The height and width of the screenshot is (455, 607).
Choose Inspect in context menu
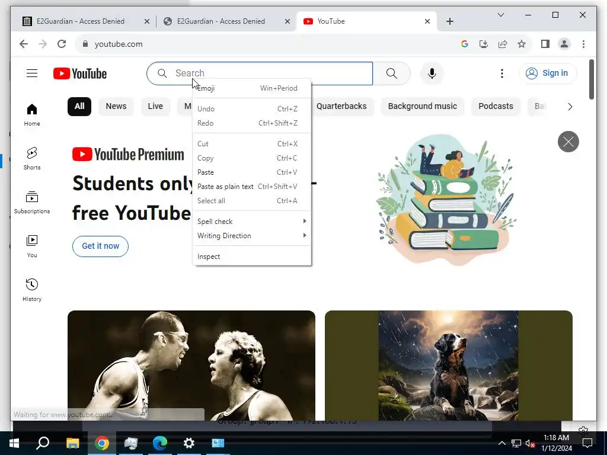(x=251, y=257)
